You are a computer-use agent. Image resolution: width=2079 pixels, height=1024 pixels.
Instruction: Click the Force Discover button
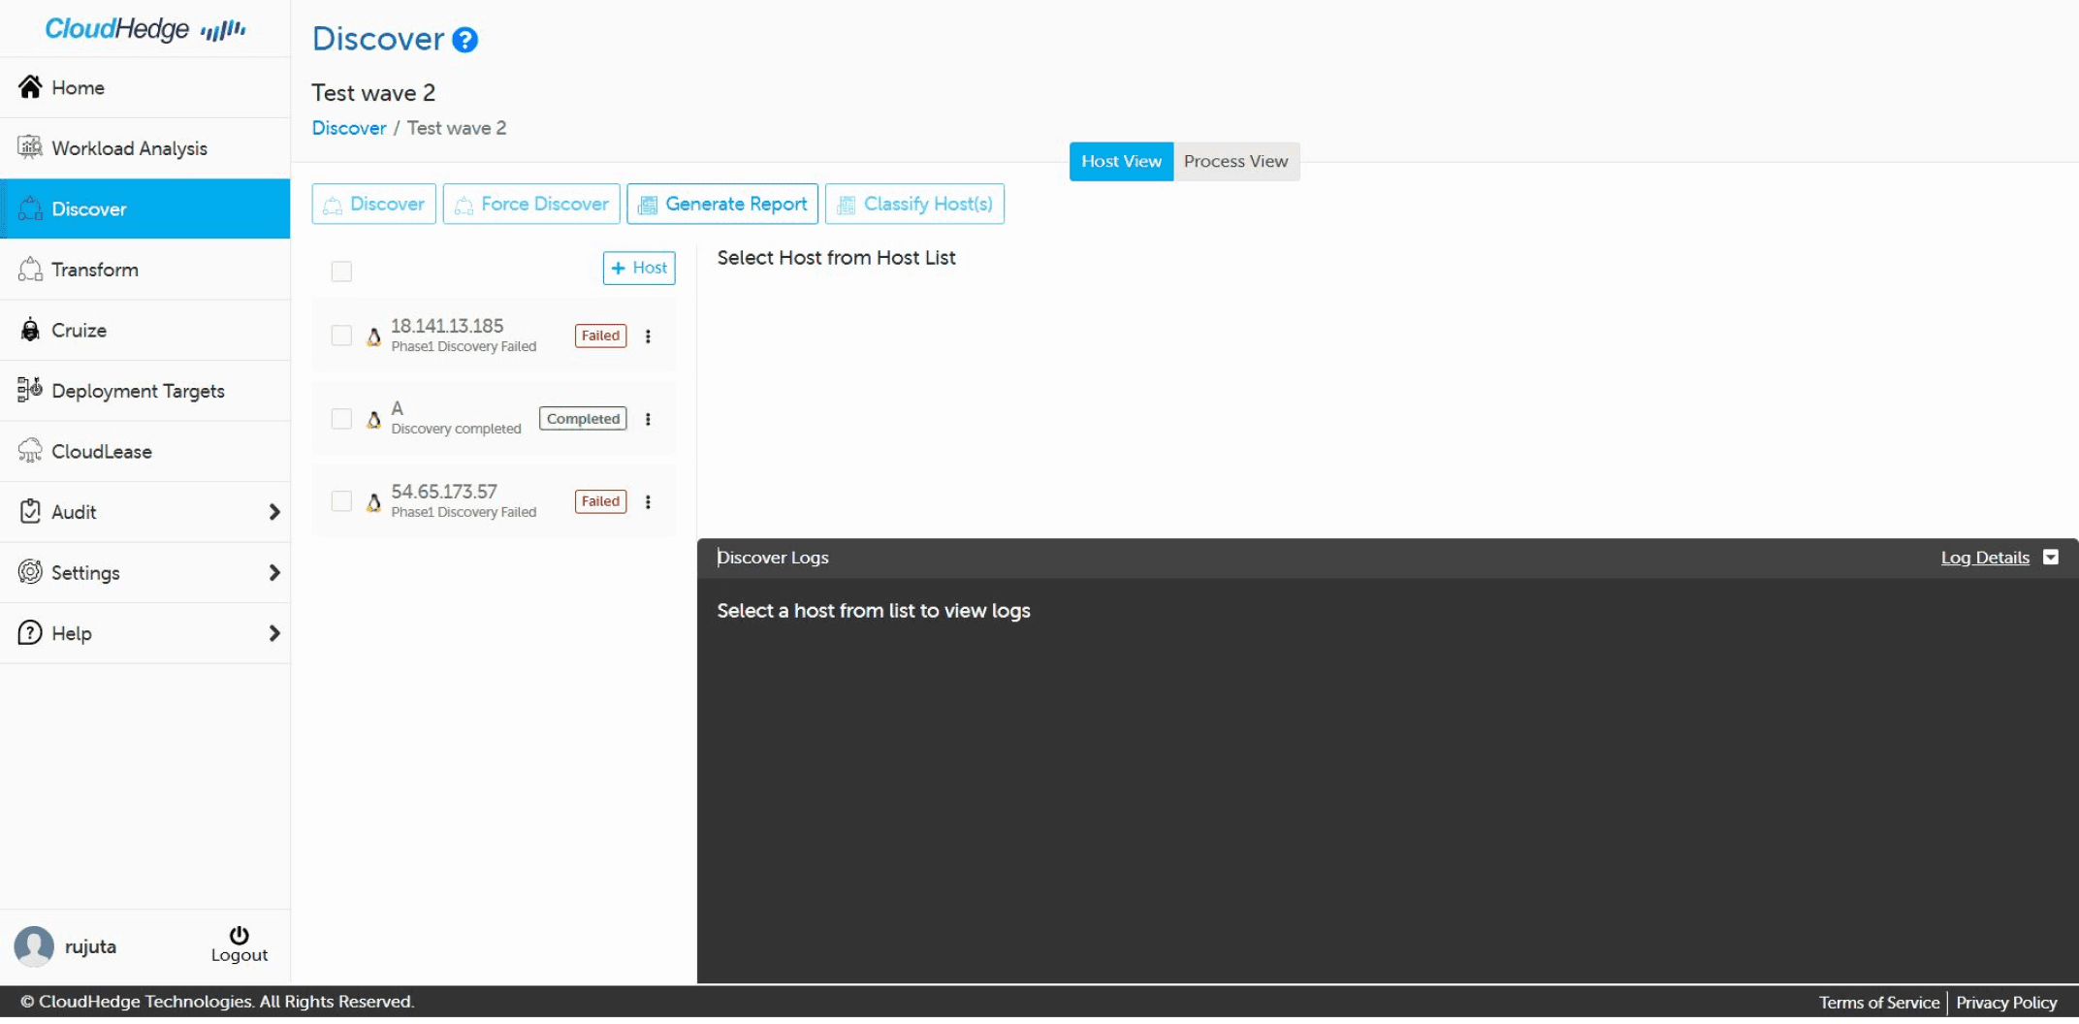531,204
